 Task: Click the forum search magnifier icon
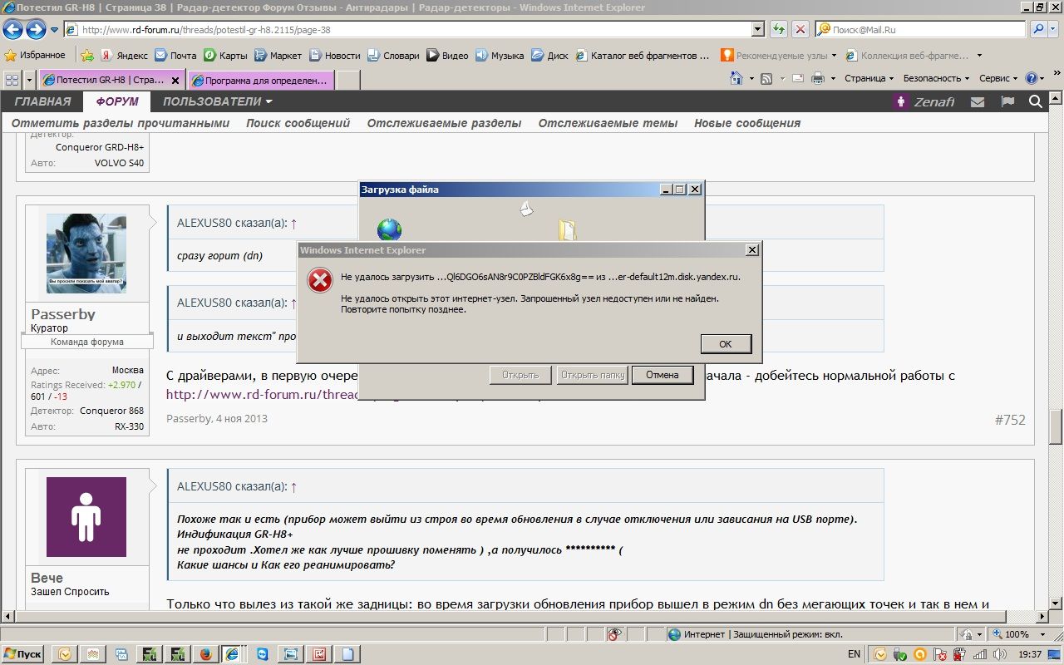(x=1036, y=101)
